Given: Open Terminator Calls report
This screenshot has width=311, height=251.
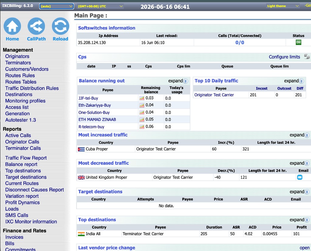Looking at the screenshot, I should (23, 148).
